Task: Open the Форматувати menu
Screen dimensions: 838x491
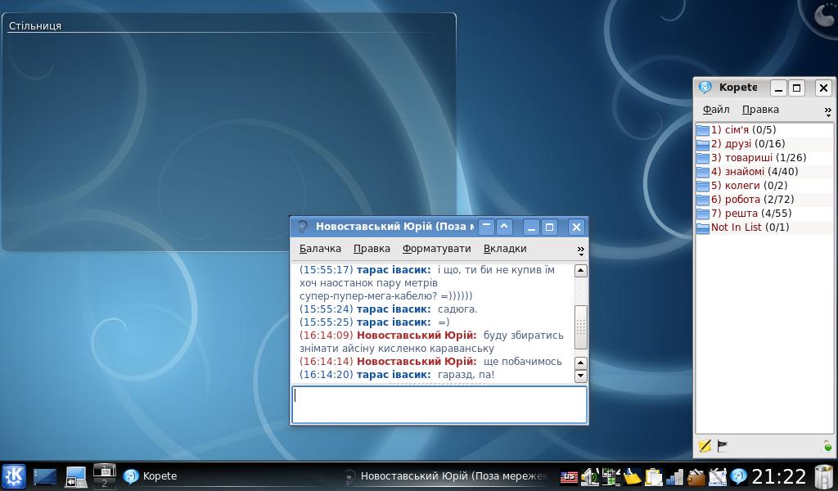Action: pyautogui.click(x=437, y=249)
